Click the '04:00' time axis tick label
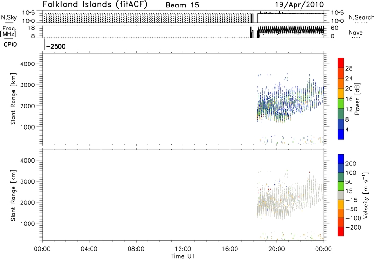374x259 pixels. 89,249
